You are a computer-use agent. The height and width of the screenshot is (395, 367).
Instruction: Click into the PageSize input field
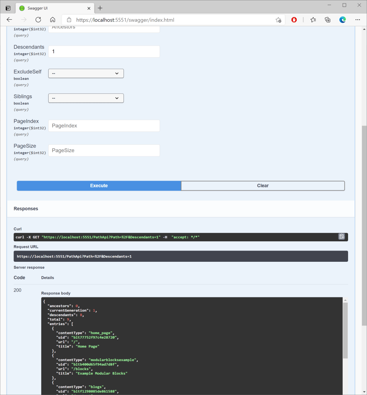click(104, 151)
